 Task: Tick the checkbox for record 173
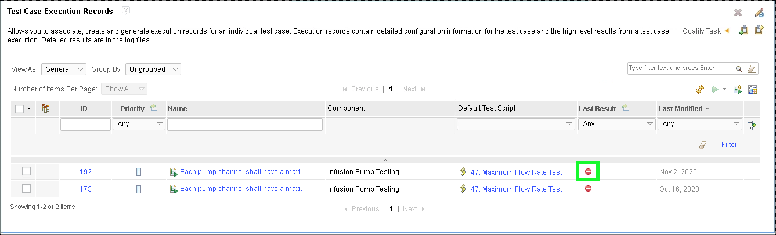point(26,189)
